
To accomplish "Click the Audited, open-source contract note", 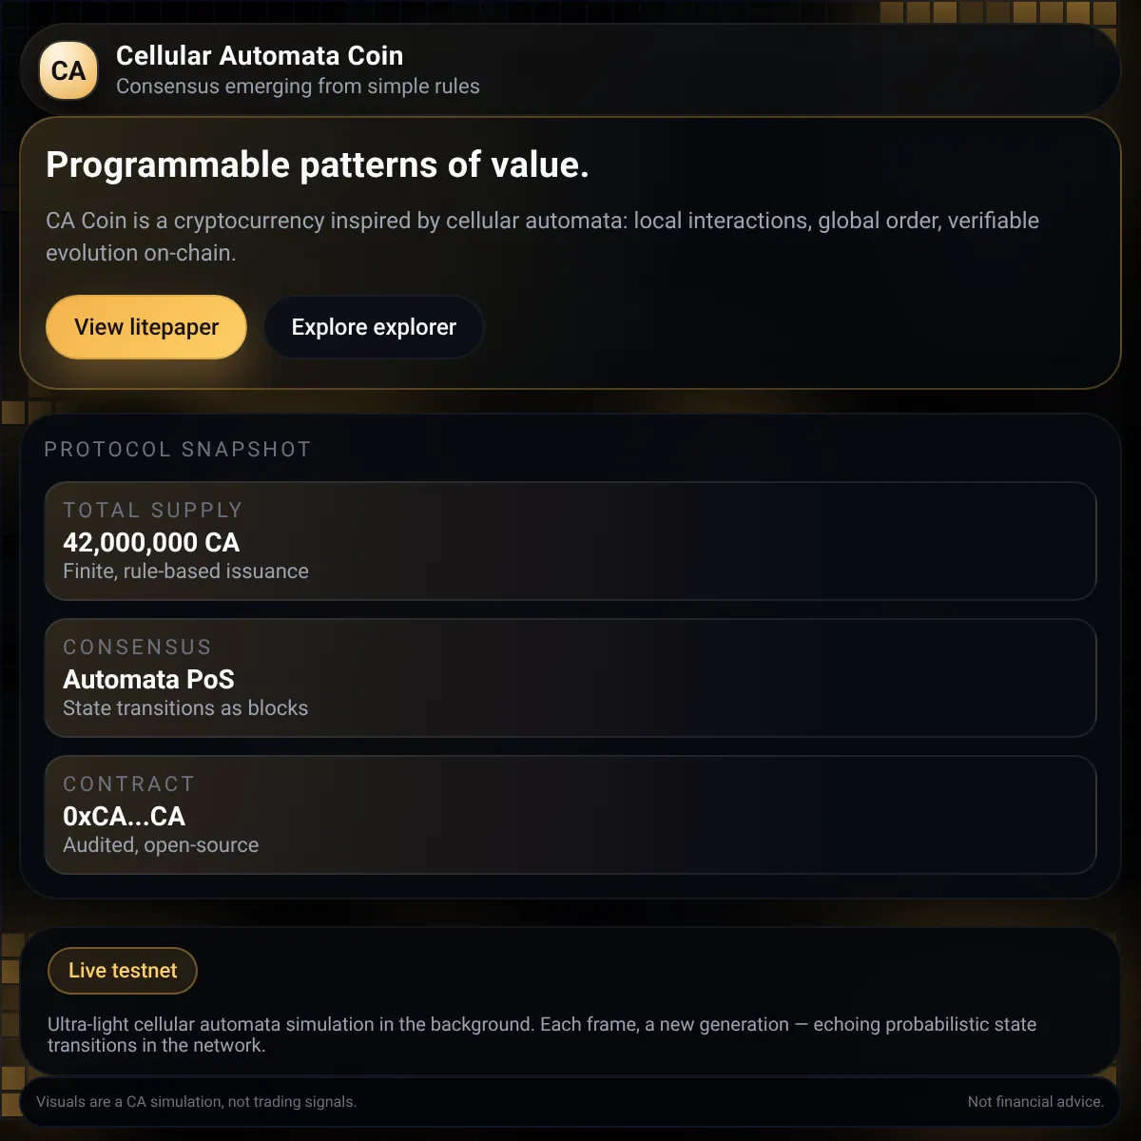I will (x=161, y=845).
